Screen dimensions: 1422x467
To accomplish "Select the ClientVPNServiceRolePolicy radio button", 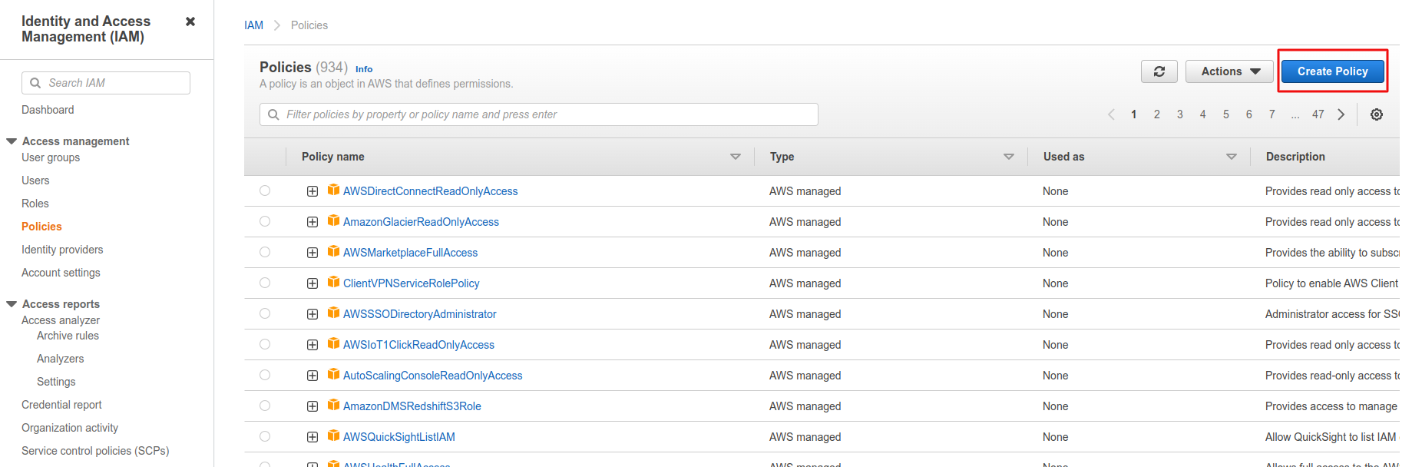I will coord(265,283).
